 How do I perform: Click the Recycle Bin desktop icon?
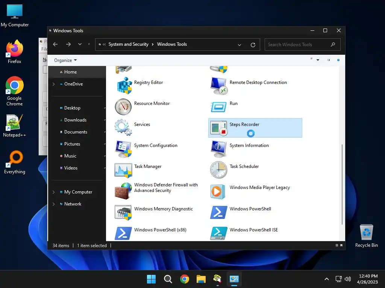[x=366, y=235]
